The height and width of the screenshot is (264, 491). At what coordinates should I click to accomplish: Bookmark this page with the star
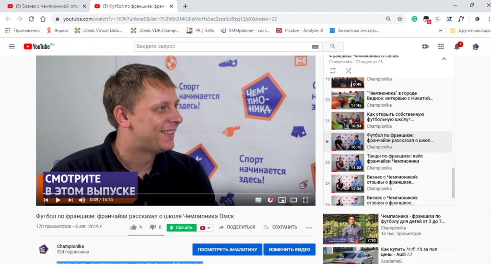[x=400, y=19]
